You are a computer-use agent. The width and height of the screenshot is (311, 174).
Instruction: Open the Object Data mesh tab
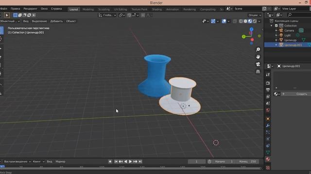(x=268, y=152)
